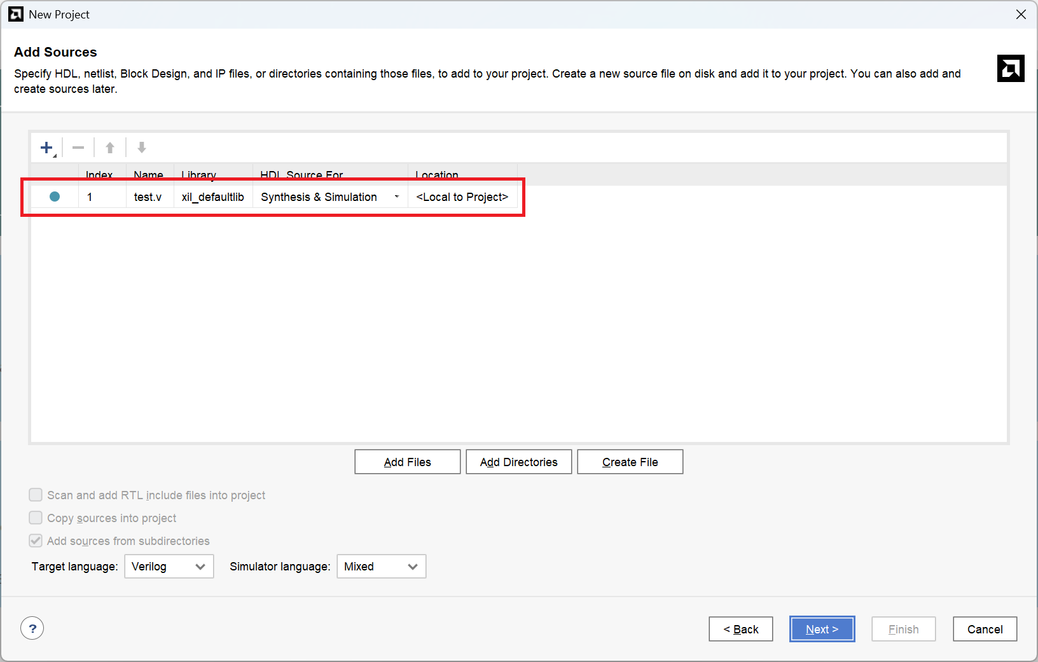1038x662 pixels.
Task: Click the blue dot icon beside test.v
Action: click(x=55, y=197)
